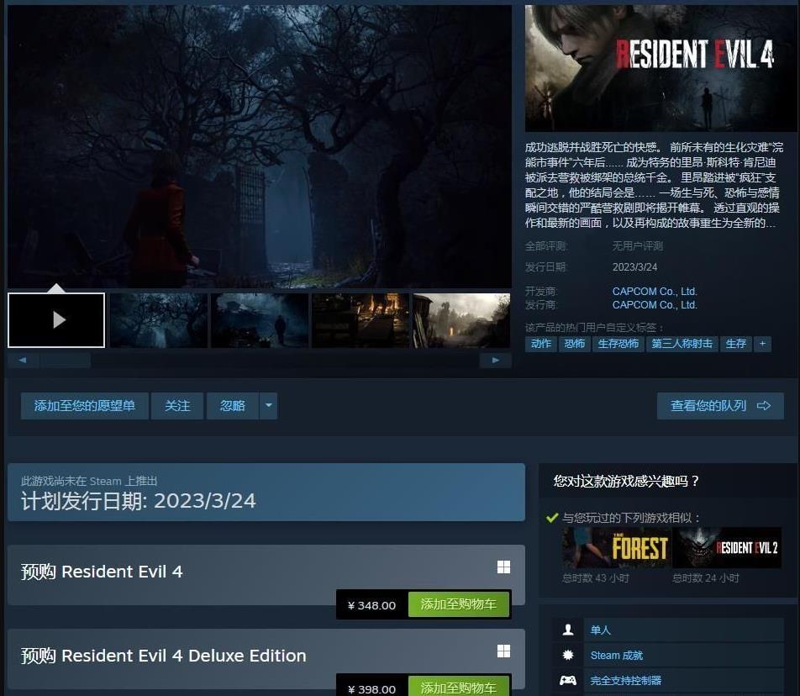Open The Forest similar game thumbnail
The width and height of the screenshot is (800, 696).
pyautogui.click(x=616, y=548)
